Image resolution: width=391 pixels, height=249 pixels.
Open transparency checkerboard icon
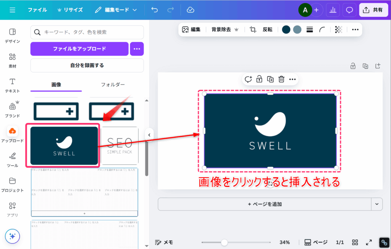[338, 30]
